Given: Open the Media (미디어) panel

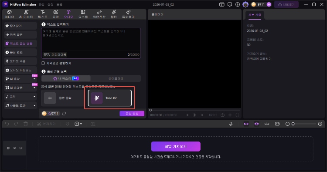Looking at the screenshot, I should pyautogui.click(x=10, y=14).
